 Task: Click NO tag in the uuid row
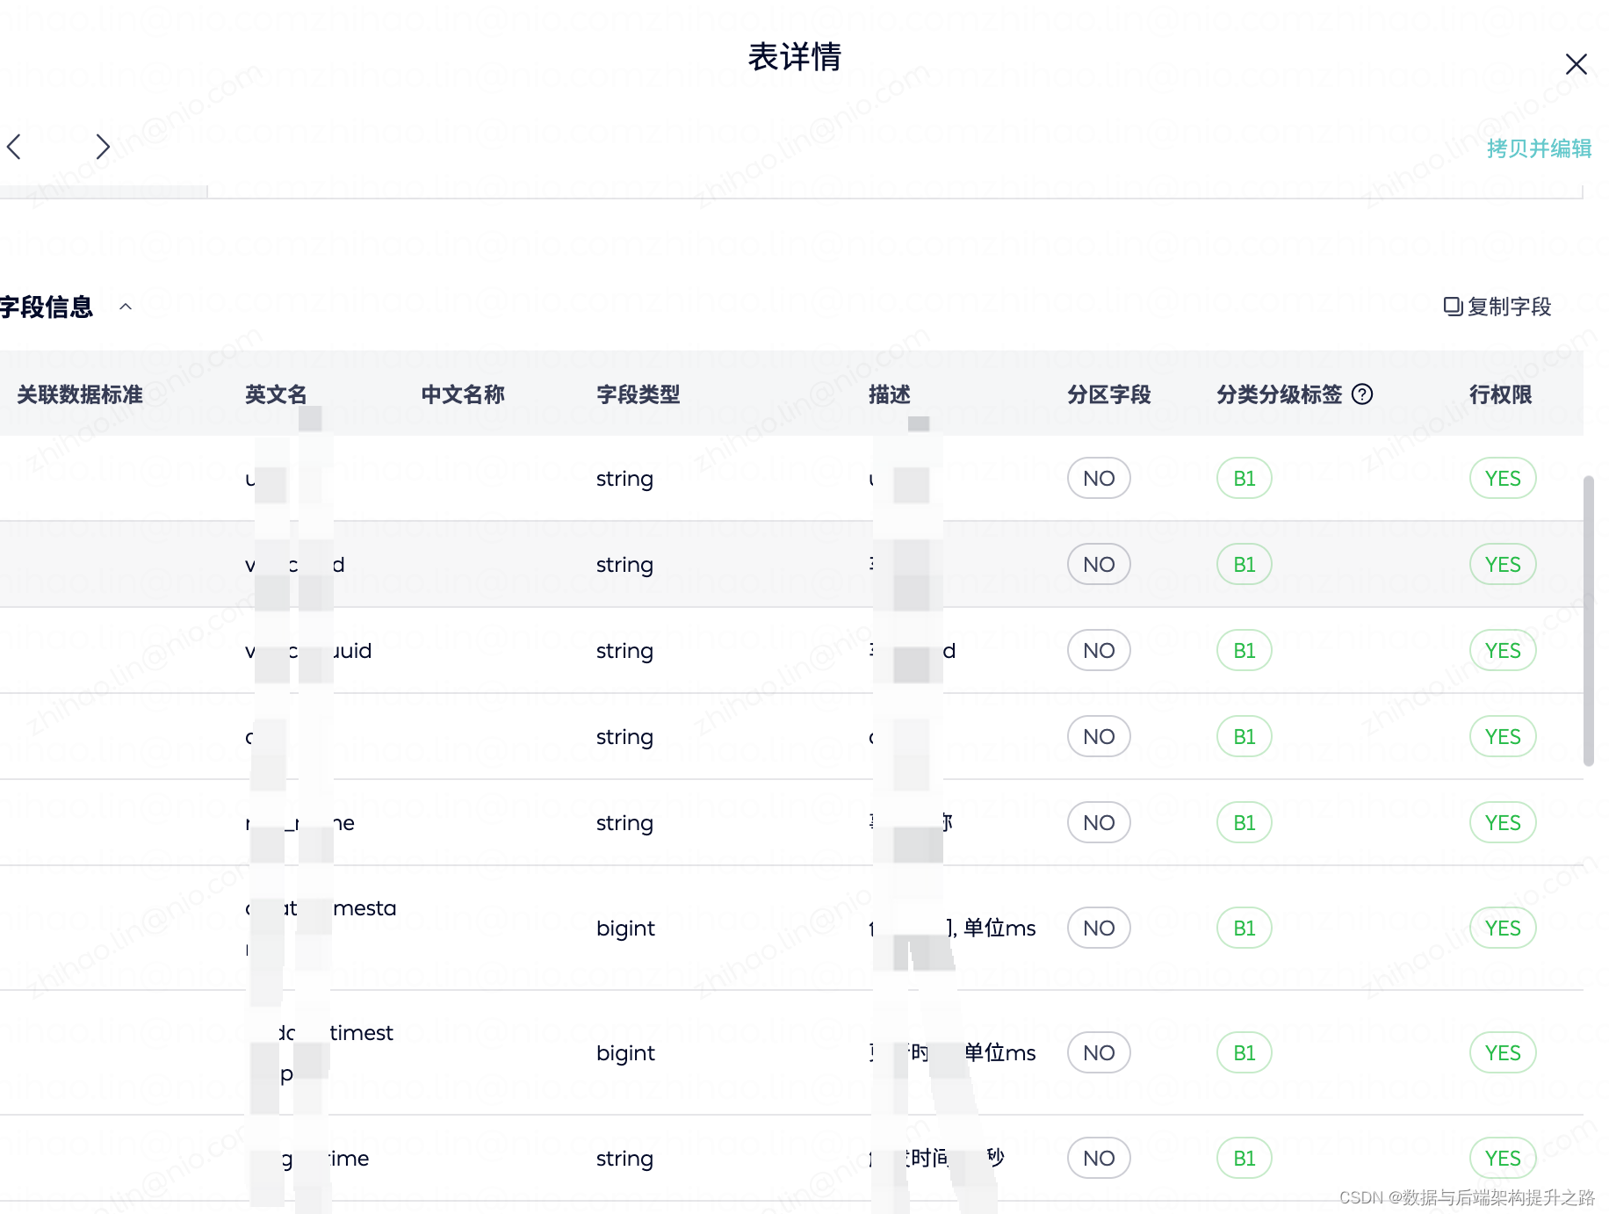coord(1099,651)
